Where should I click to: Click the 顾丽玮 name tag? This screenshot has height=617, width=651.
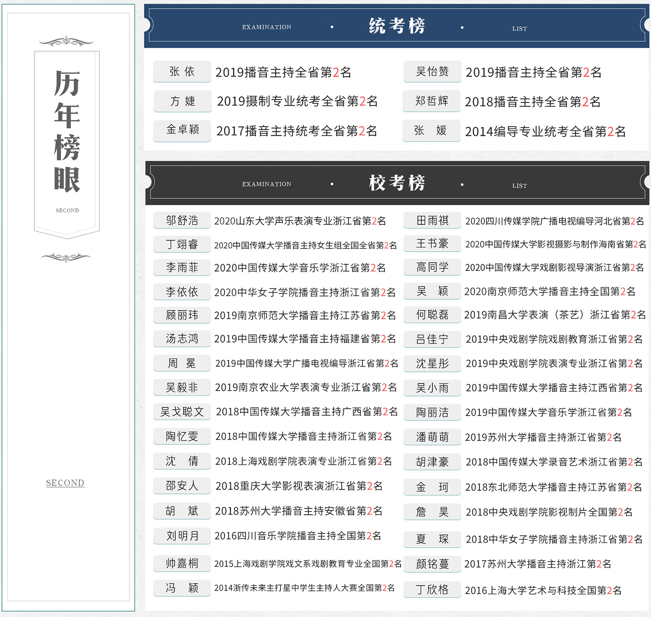point(182,315)
